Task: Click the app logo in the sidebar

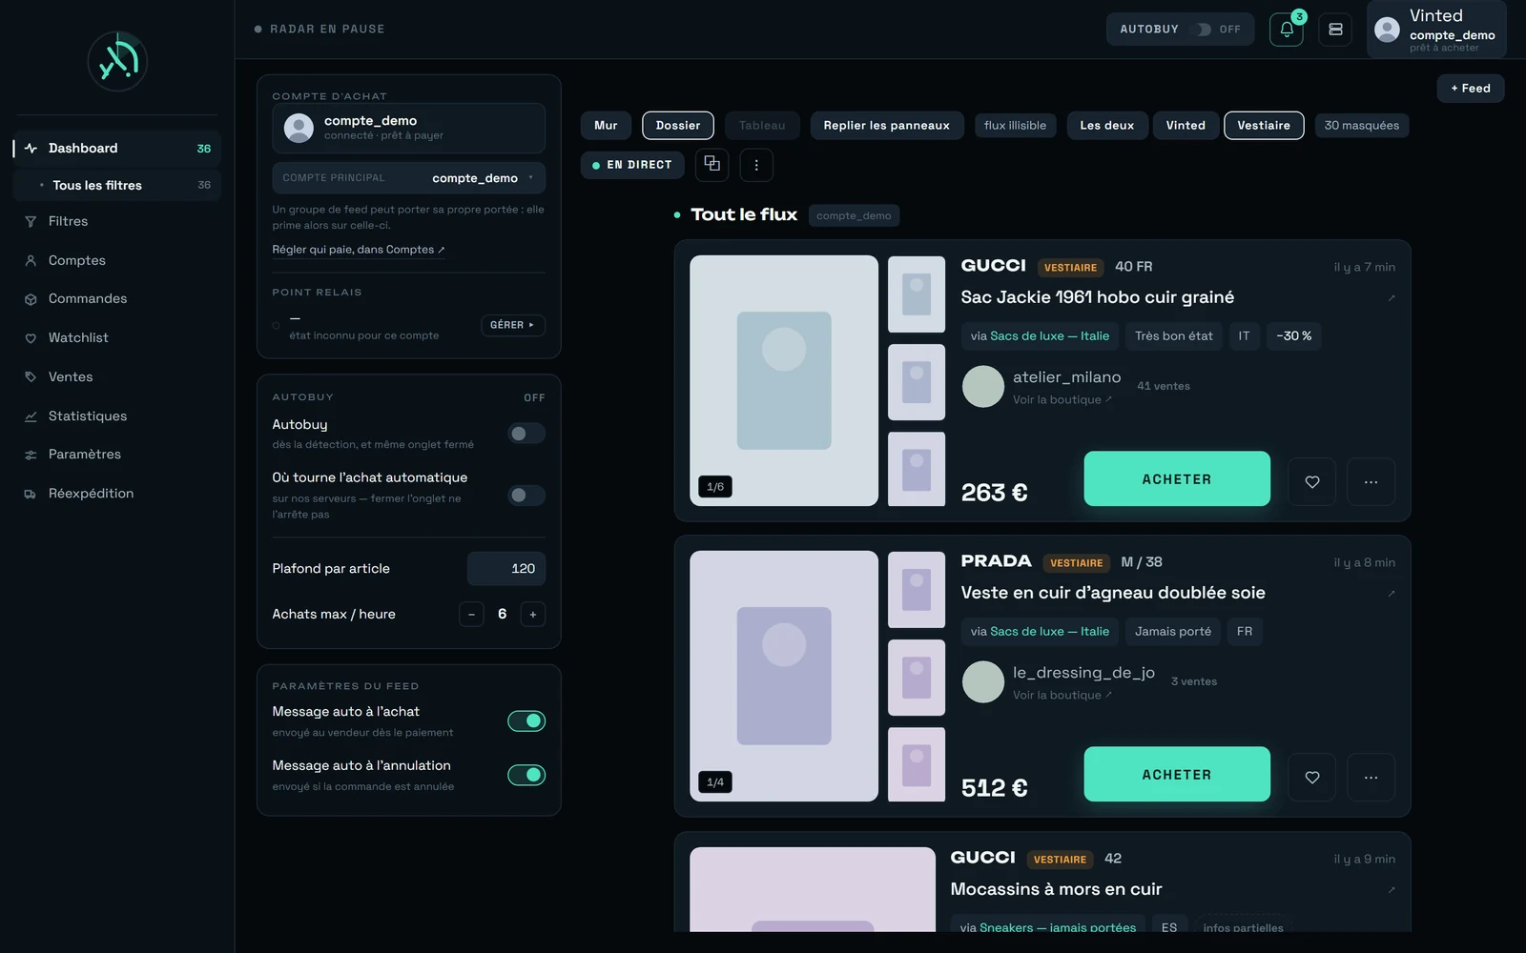Action: point(117,61)
